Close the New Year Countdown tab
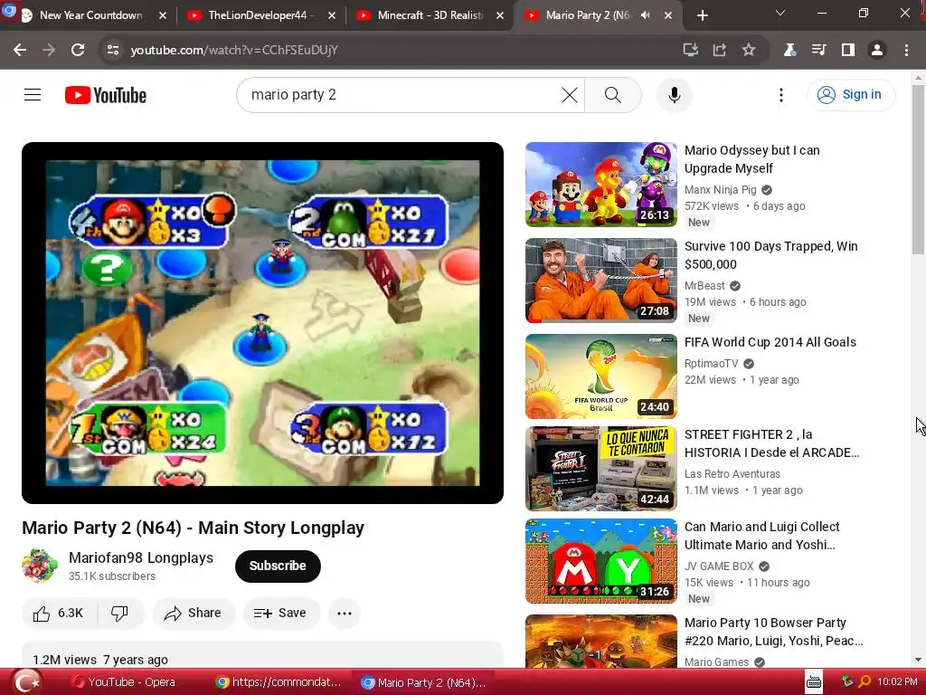Viewport: 926px width, 695px height. click(163, 15)
